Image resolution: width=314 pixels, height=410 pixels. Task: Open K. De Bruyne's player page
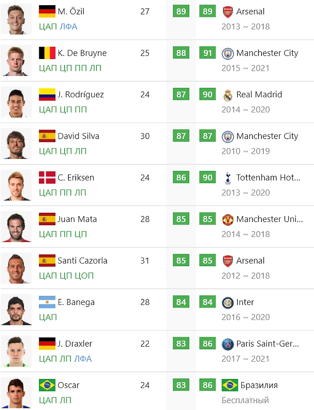coord(82,53)
